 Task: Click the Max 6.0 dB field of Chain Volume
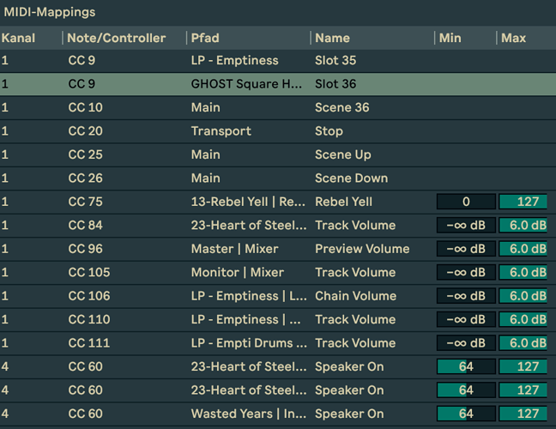tap(523, 296)
